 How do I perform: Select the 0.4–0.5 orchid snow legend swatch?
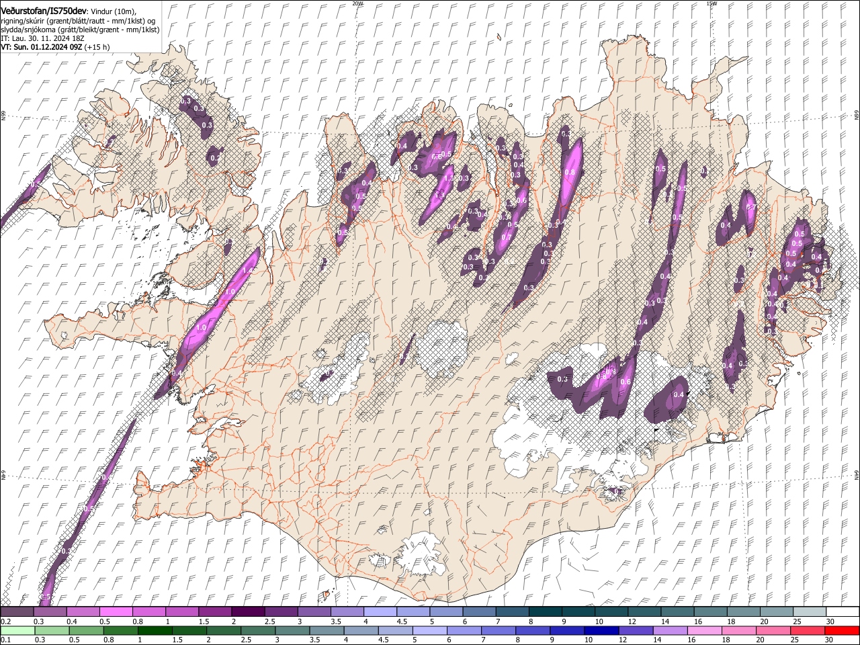(x=83, y=611)
